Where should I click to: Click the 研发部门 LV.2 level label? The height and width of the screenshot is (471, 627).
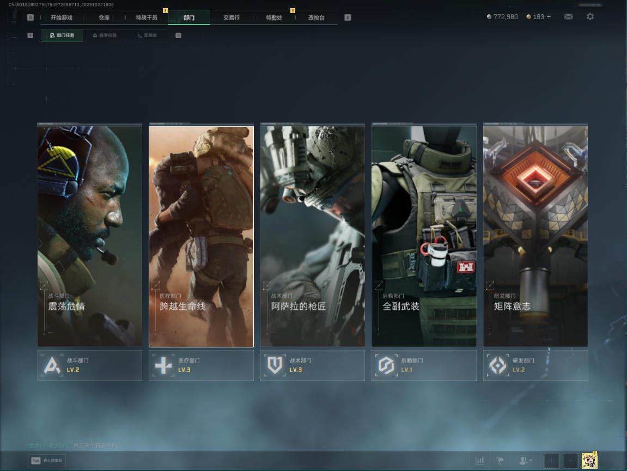tap(519, 370)
